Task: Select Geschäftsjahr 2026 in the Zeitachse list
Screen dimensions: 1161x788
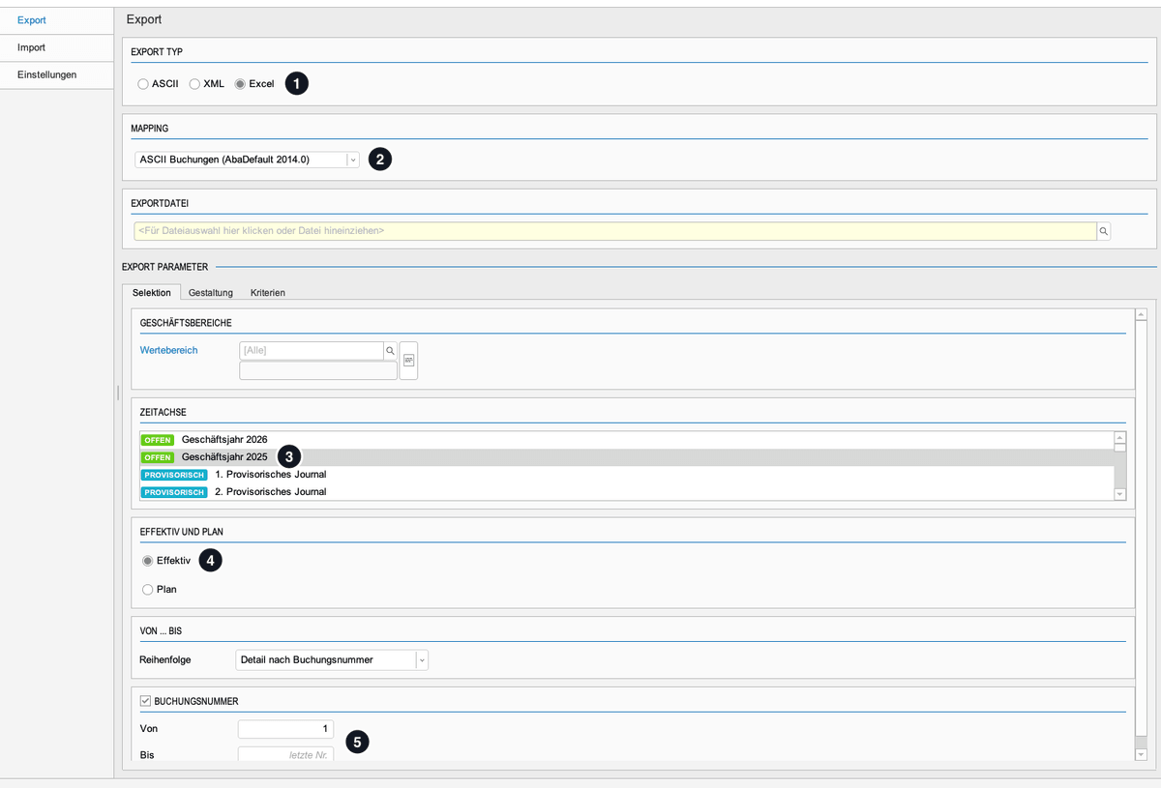Action: point(627,439)
